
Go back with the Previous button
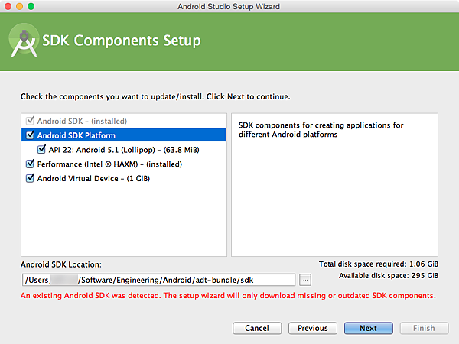313,328
